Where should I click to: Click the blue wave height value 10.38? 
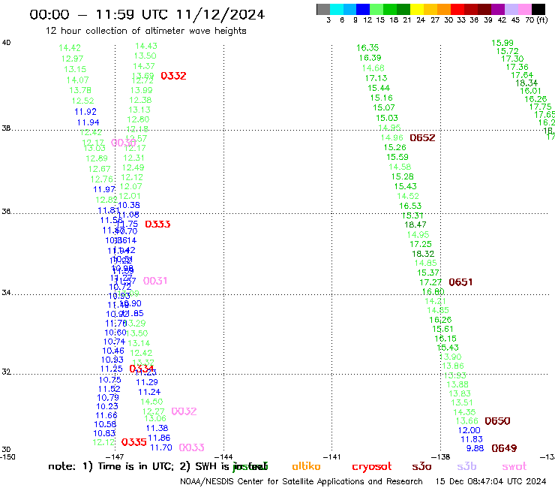pos(129,205)
